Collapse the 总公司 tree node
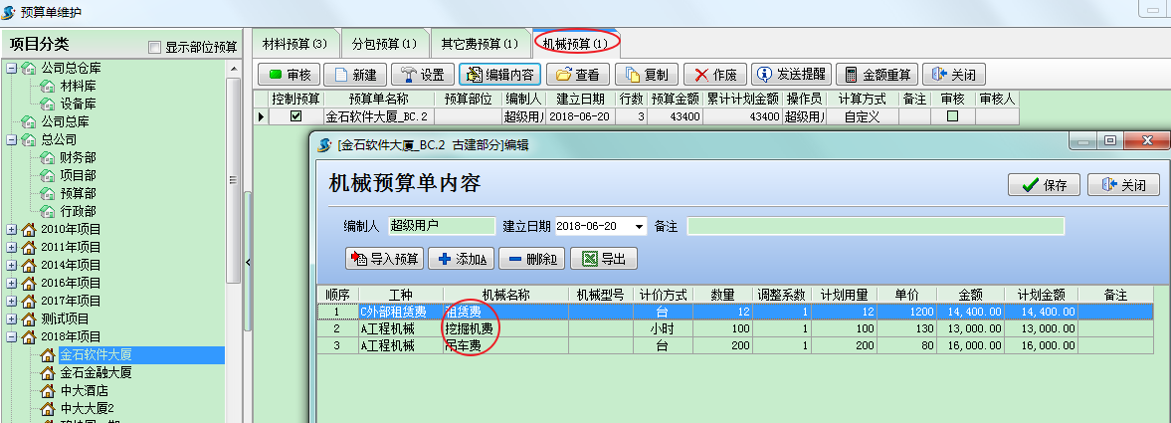1171x423 pixels. point(11,139)
